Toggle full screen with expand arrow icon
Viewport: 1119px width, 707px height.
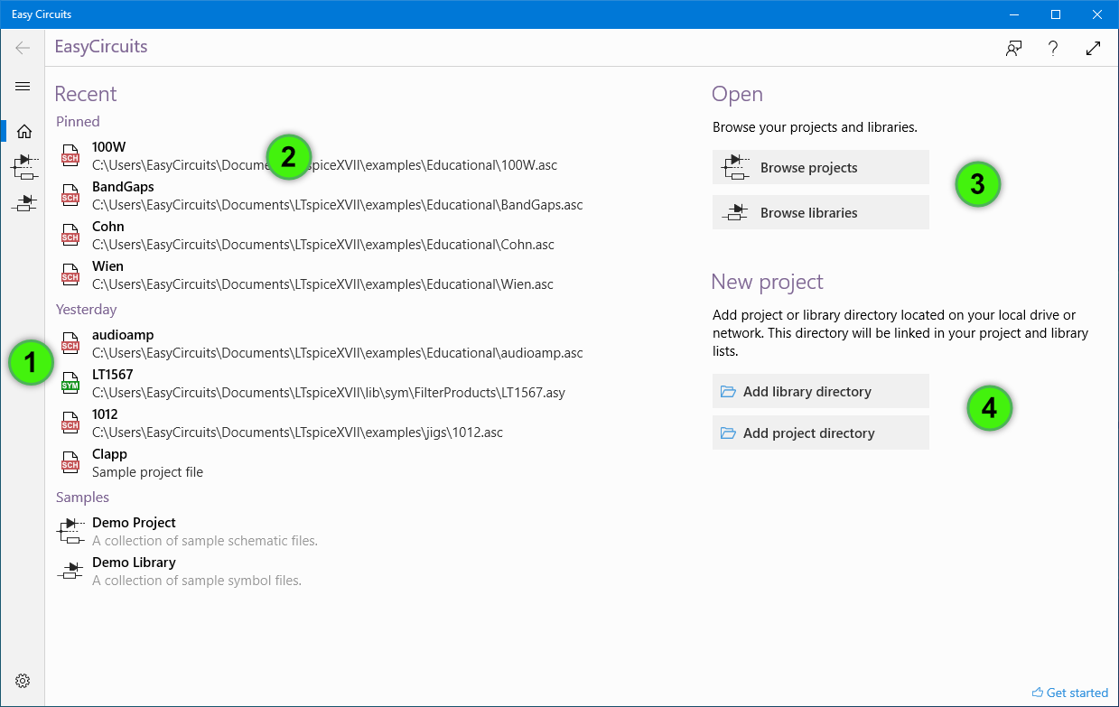click(x=1093, y=49)
